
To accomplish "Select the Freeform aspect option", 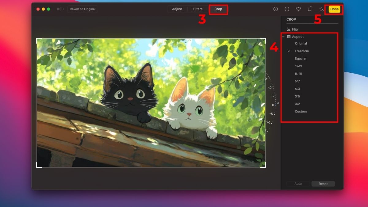I will [302, 51].
